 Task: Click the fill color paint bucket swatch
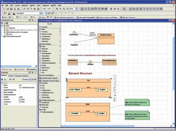(x=4, y=13)
